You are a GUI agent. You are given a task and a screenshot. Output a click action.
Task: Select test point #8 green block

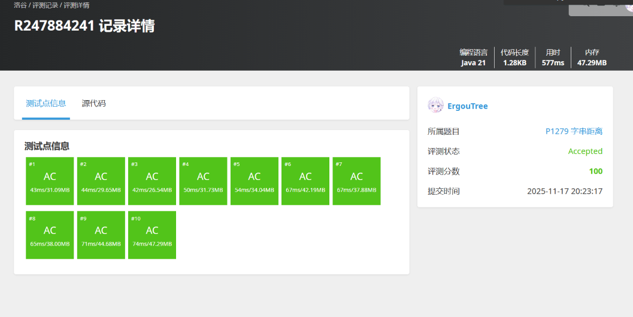(50, 235)
